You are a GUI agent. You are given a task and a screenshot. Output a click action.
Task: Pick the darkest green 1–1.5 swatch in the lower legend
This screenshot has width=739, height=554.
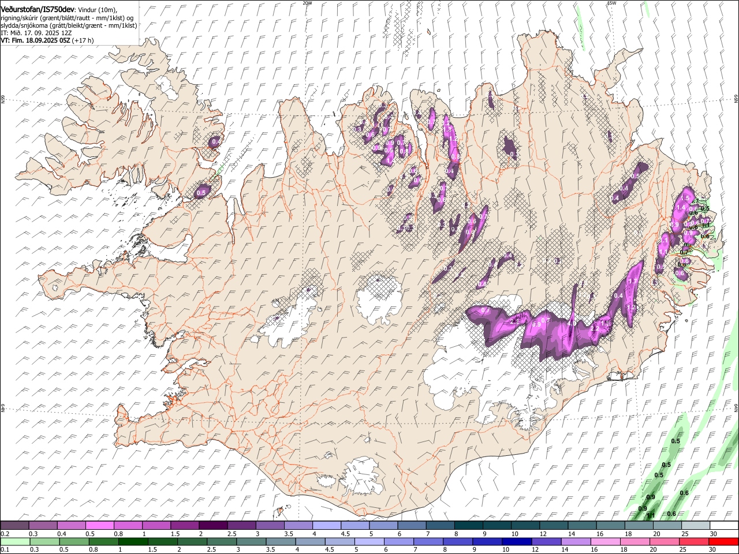pos(133,541)
